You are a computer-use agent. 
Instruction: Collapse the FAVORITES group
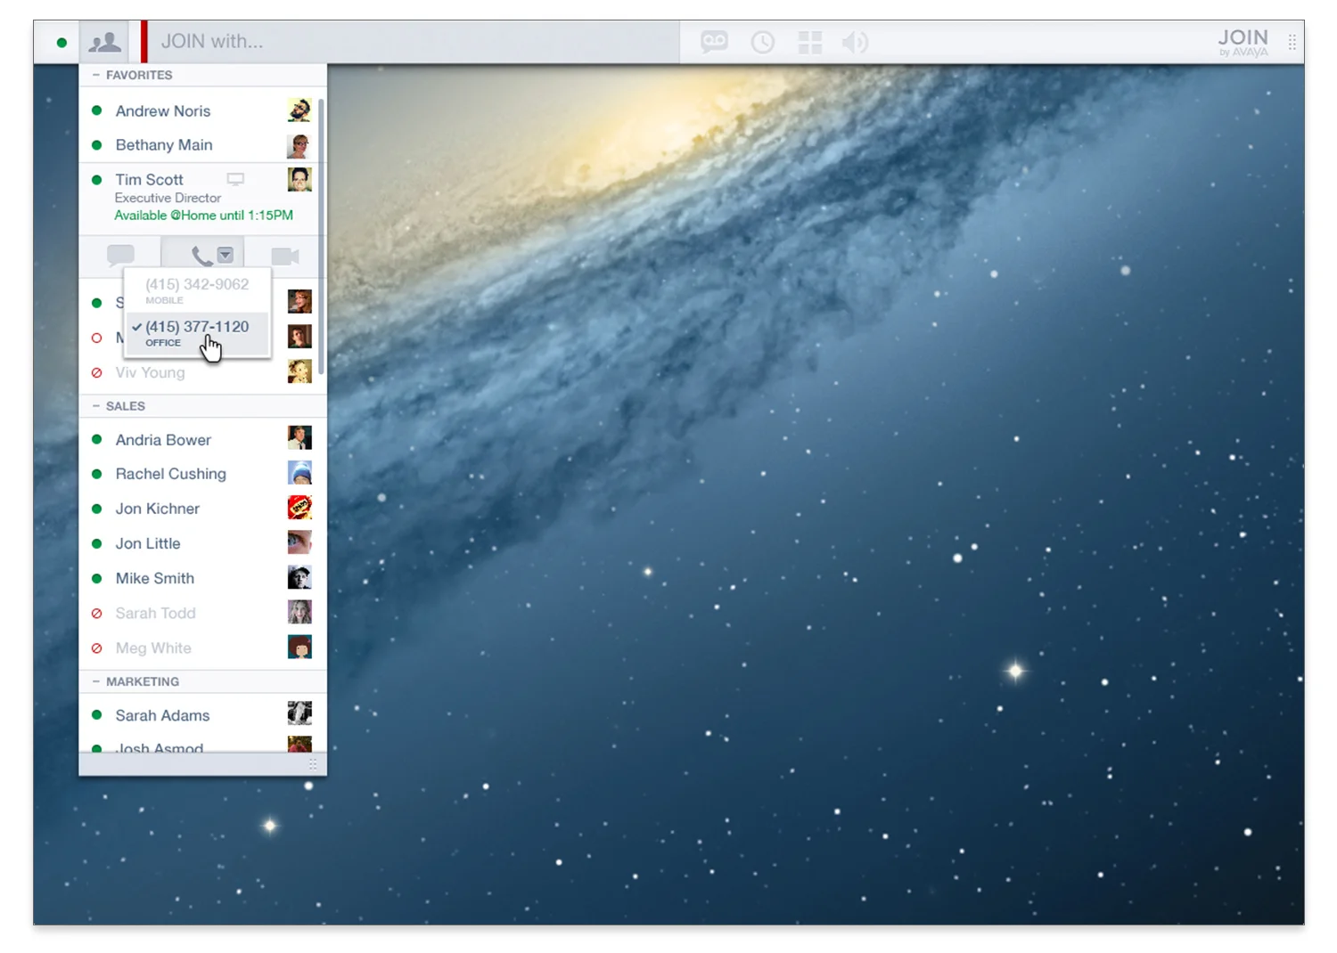[x=96, y=75]
